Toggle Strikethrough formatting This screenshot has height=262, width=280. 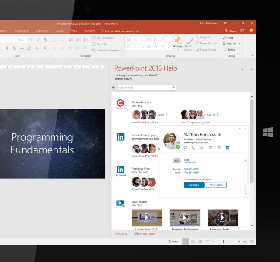(x=22, y=48)
